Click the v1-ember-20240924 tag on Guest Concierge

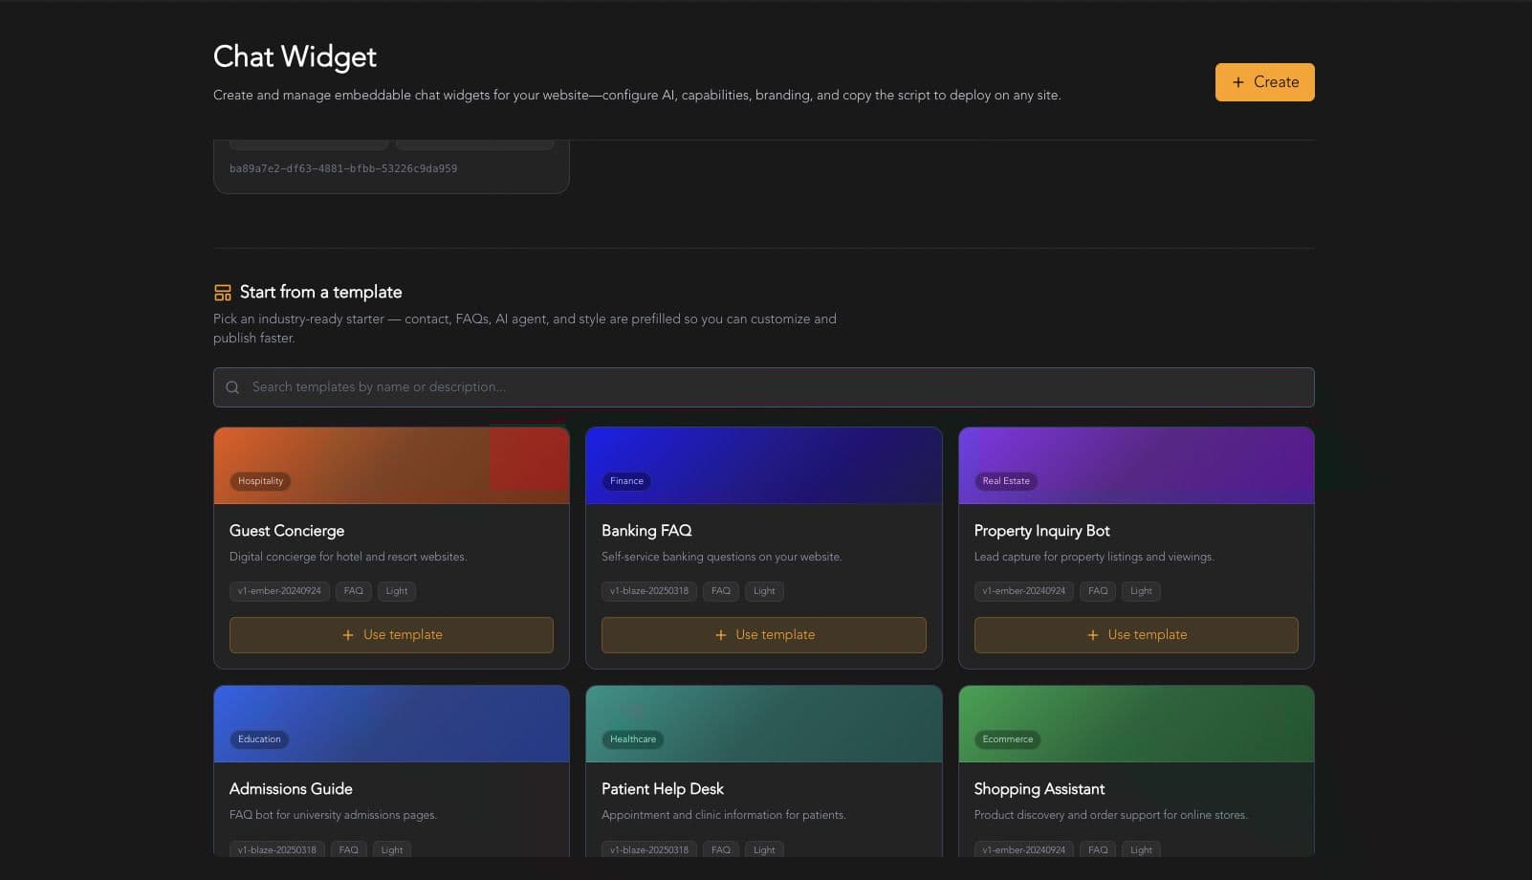pos(279,591)
